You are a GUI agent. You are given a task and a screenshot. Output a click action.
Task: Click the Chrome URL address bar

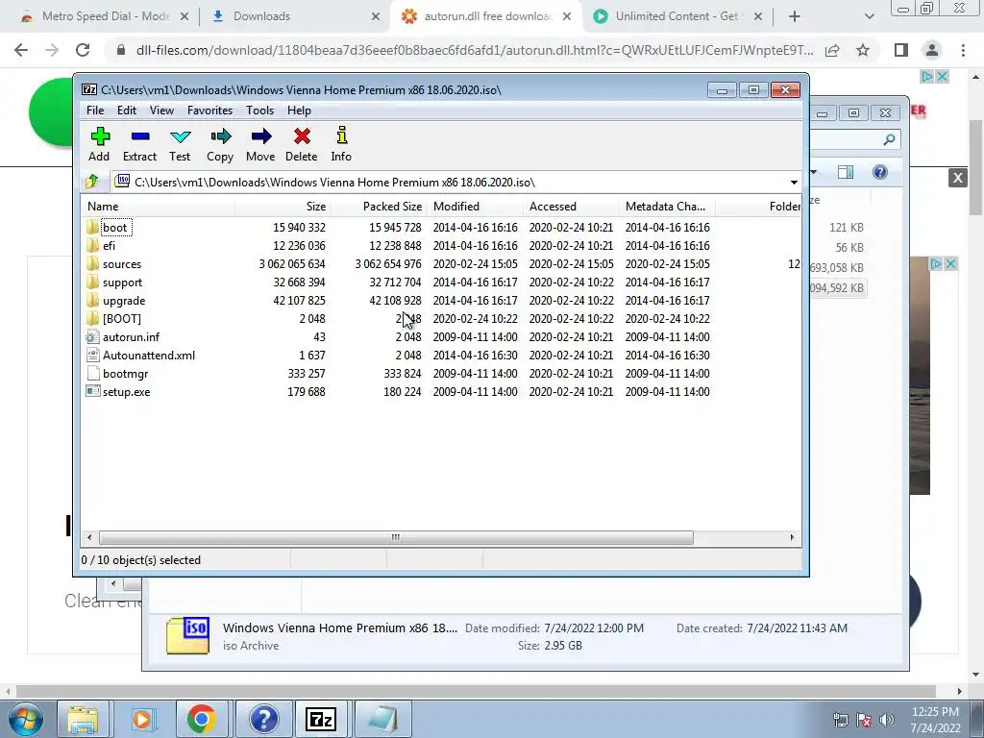pyautogui.click(x=474, y=50)
